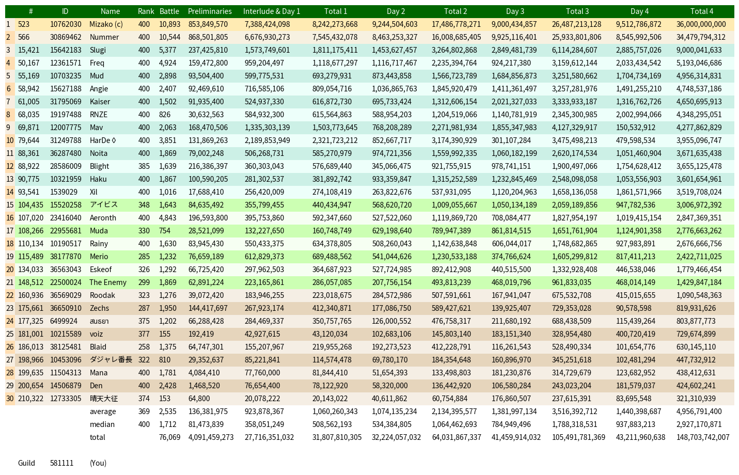Click the 'Name' column header
The height and width of the screenshot is (475, 739).
point(110,11)
